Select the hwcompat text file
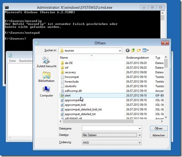 click(x=72, y=77)
